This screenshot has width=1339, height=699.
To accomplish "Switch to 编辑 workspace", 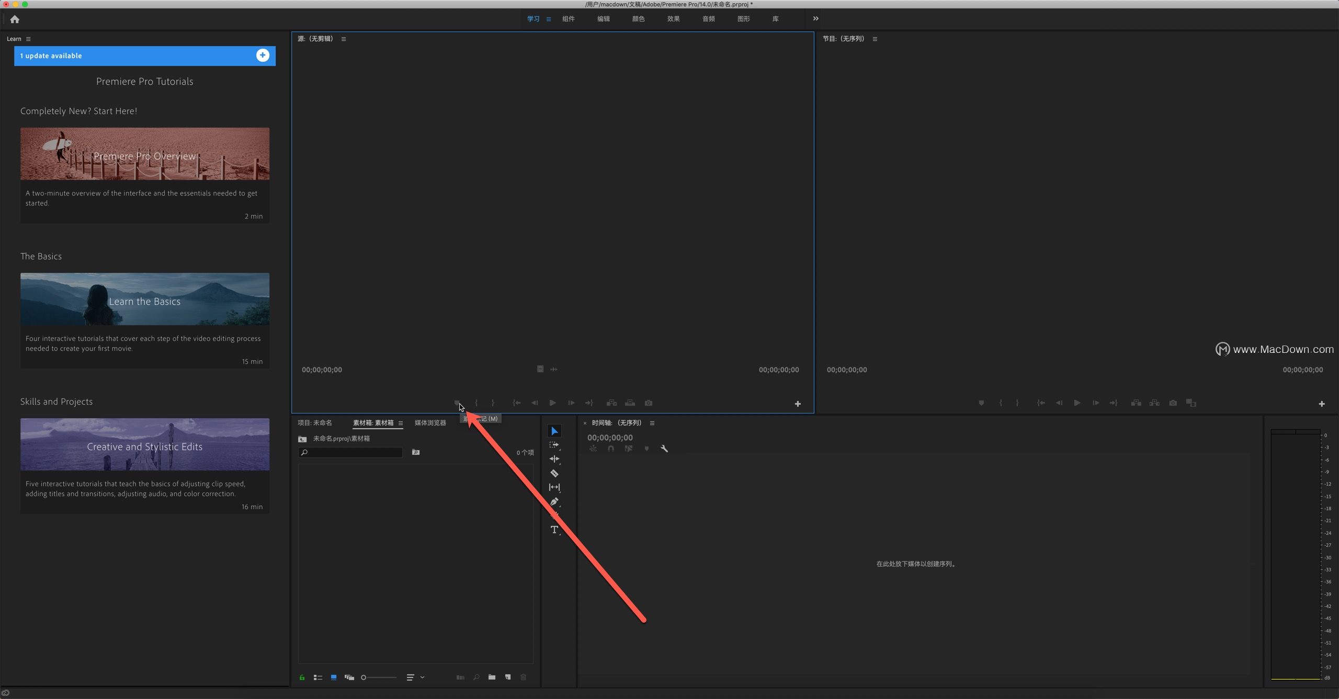I will tap(604, 19).
